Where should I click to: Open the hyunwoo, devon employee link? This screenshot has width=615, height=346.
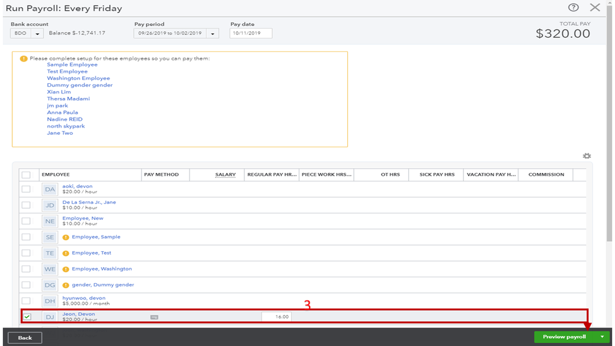pos(84,298)
